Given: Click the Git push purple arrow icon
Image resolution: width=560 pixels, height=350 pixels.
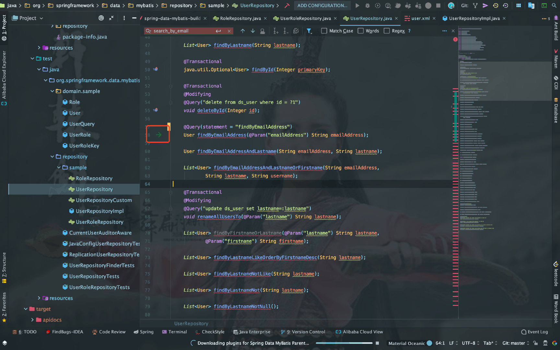Looking at the screenshot, I should coord(485,6).
